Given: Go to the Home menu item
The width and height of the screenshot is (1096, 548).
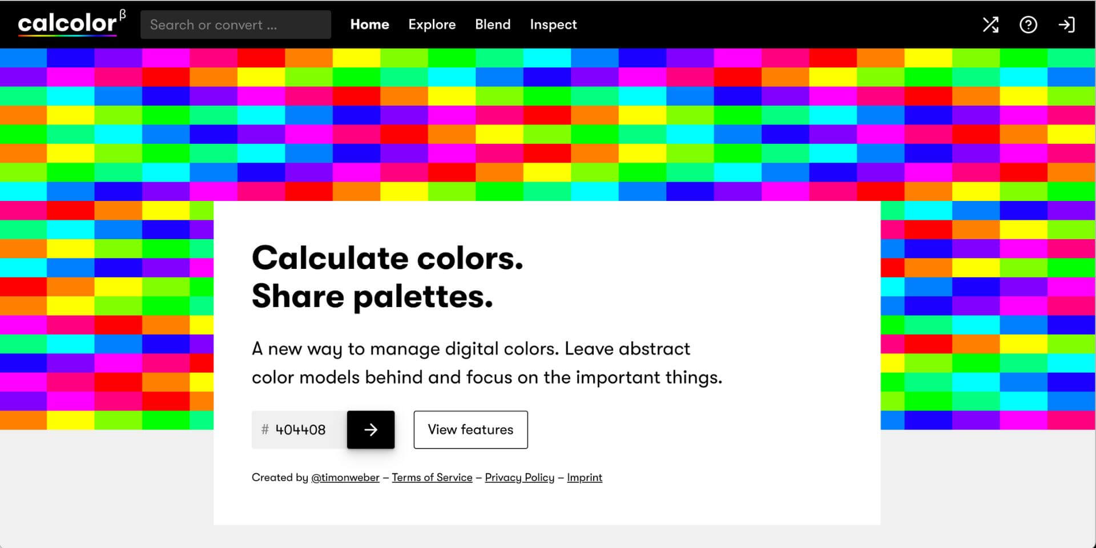Looking at the screenshot, I should (369, 25).
